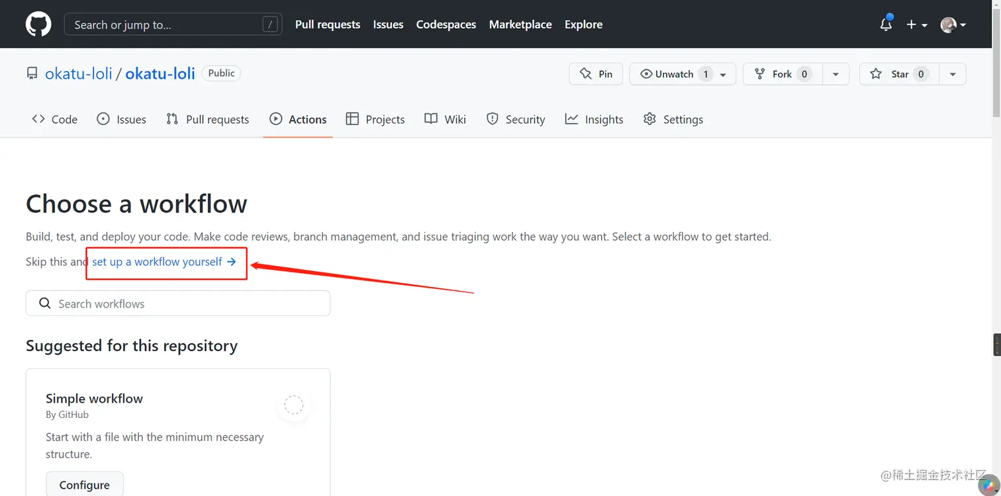Screen dimensions: 1001x496
Task: Click the Star count 0
Action: coord(921,74)
